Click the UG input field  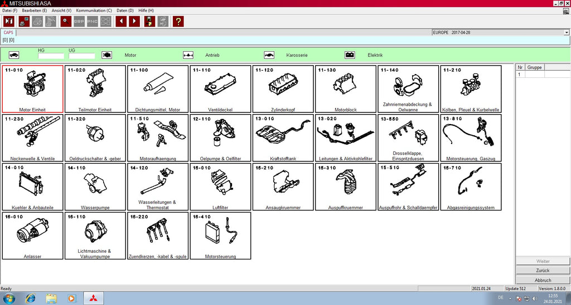click(81, 56)
